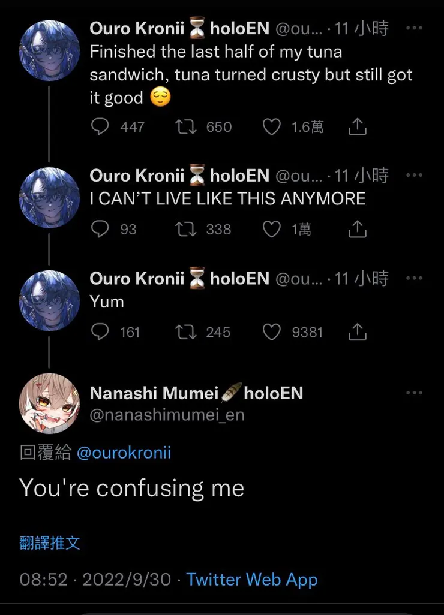Viewport: 444px width, 615px height.
Task: Share the "I CAN'T LIVE" tweet
Action: 358,229
